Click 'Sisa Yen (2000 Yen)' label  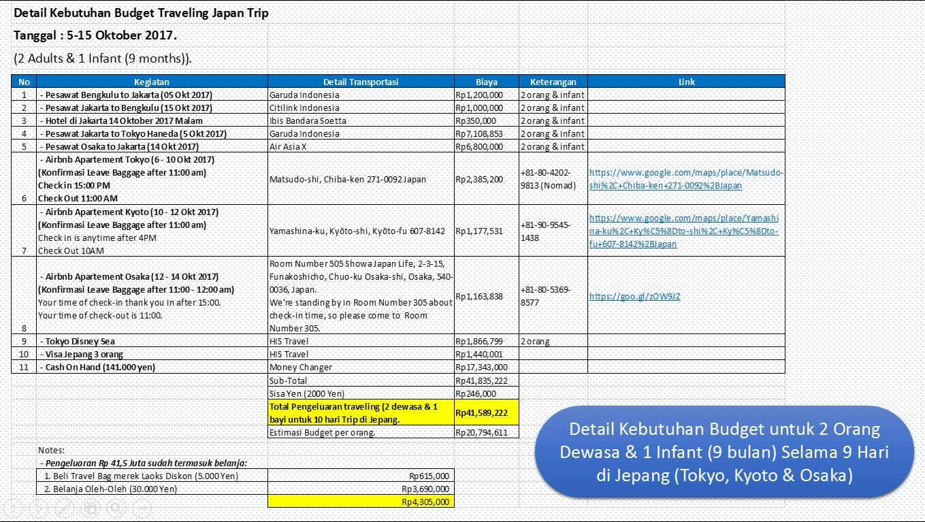pyautogui.click(x=361, y=393)
